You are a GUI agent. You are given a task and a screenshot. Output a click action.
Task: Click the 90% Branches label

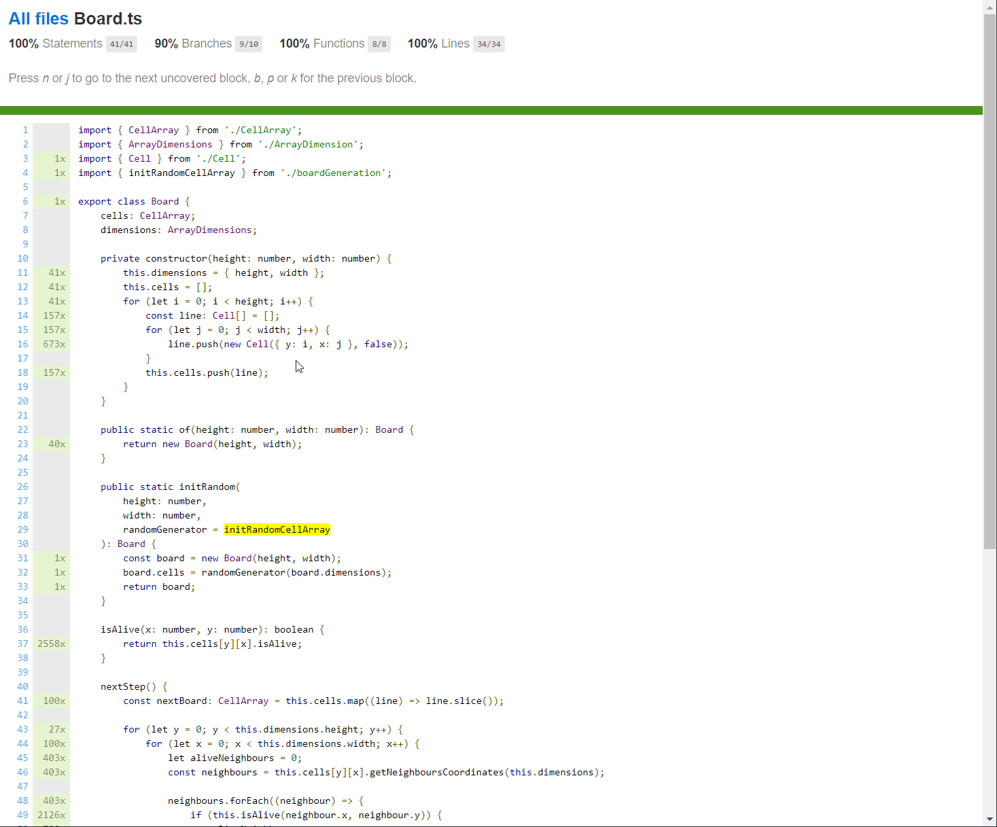[x=193, y=43]
